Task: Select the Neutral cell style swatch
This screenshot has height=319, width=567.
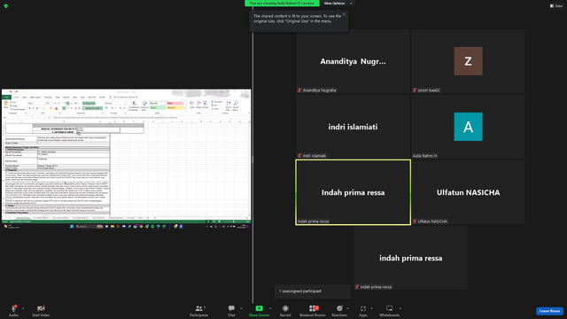Action: coord(175,108)
